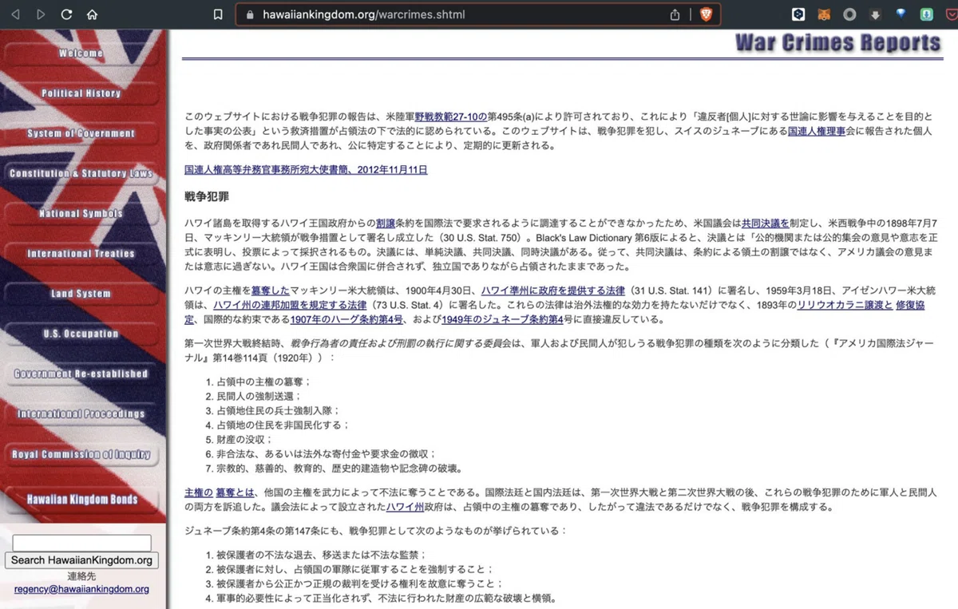This screenshot has height=609, width=958.
Task: Go to the browser home icon
Action: click(x=93, y=14)
